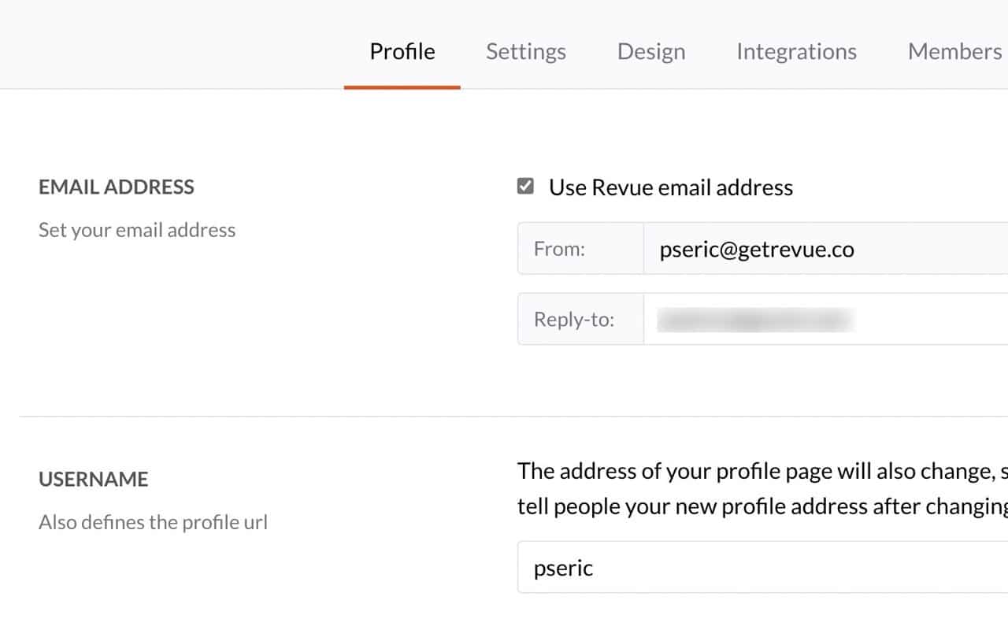Screen dimensions: 1008x630
Task: Click the USERNAME section heading
Action: (94, 480)
